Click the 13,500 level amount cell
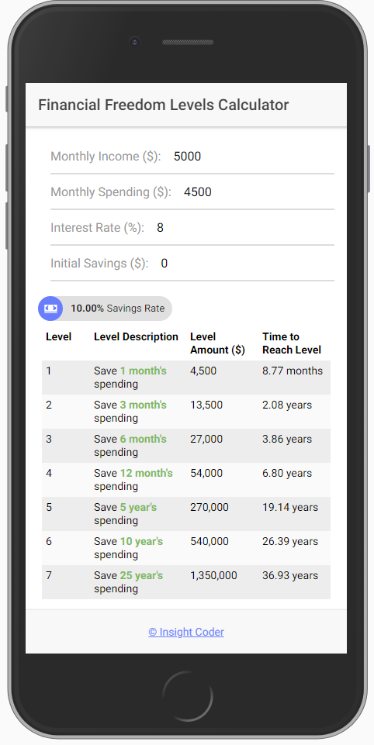Screen dimensions: 374x745 pos(206,405)
